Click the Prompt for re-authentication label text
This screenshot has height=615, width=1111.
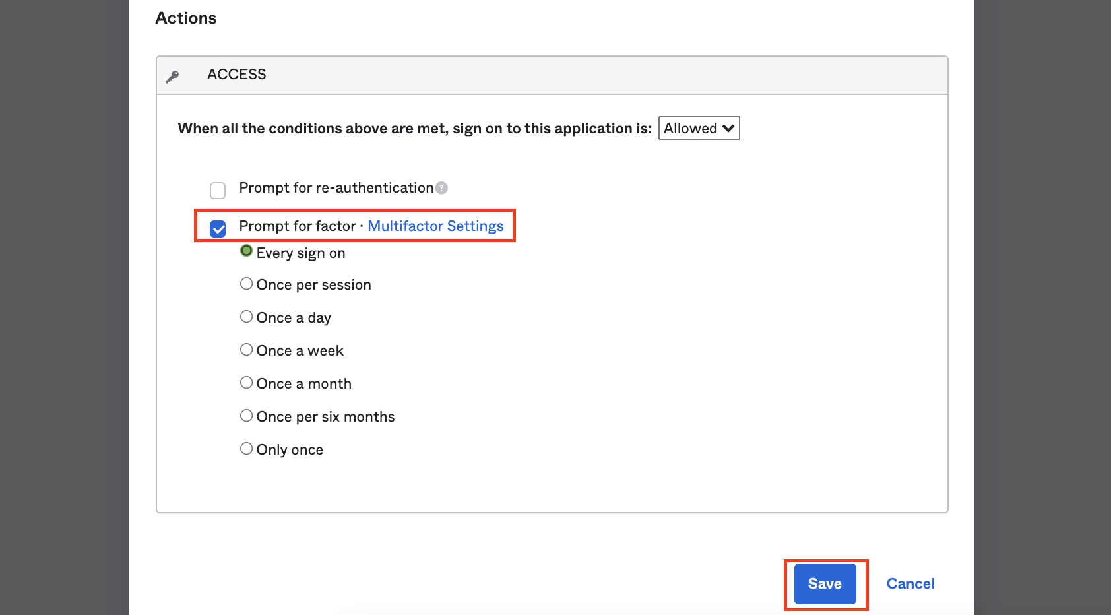[x=336, y=188]
